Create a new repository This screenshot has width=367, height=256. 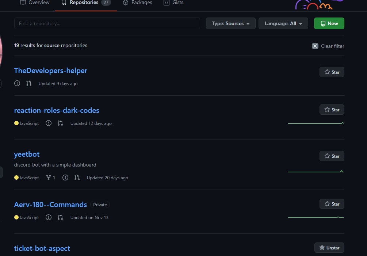coord(329,23)
